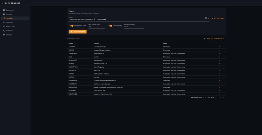Viewport: 262px width, 135px height.
Task: Click the Symbol column header
Action: tap(71, 44)
